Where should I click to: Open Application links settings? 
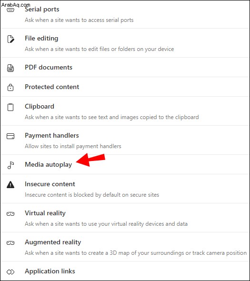coord(125,271)
